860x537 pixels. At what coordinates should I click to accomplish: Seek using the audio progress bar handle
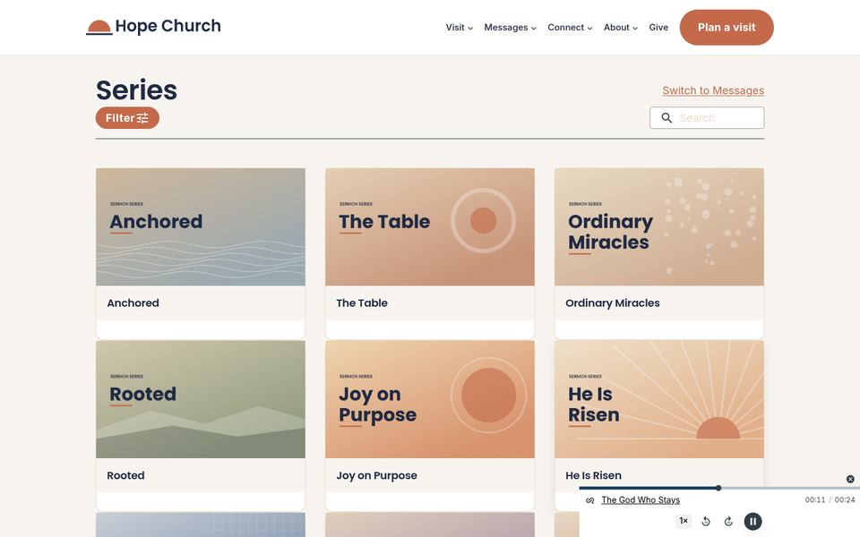718,488
